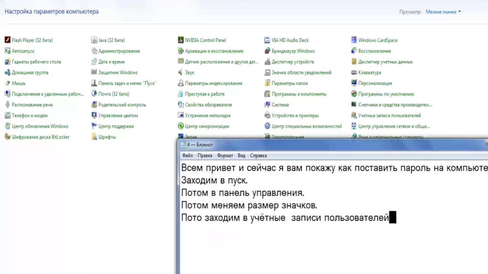Click the Управление цветом link
The image size is (488, 274).
pyautogui.click(x=118, y=116)
